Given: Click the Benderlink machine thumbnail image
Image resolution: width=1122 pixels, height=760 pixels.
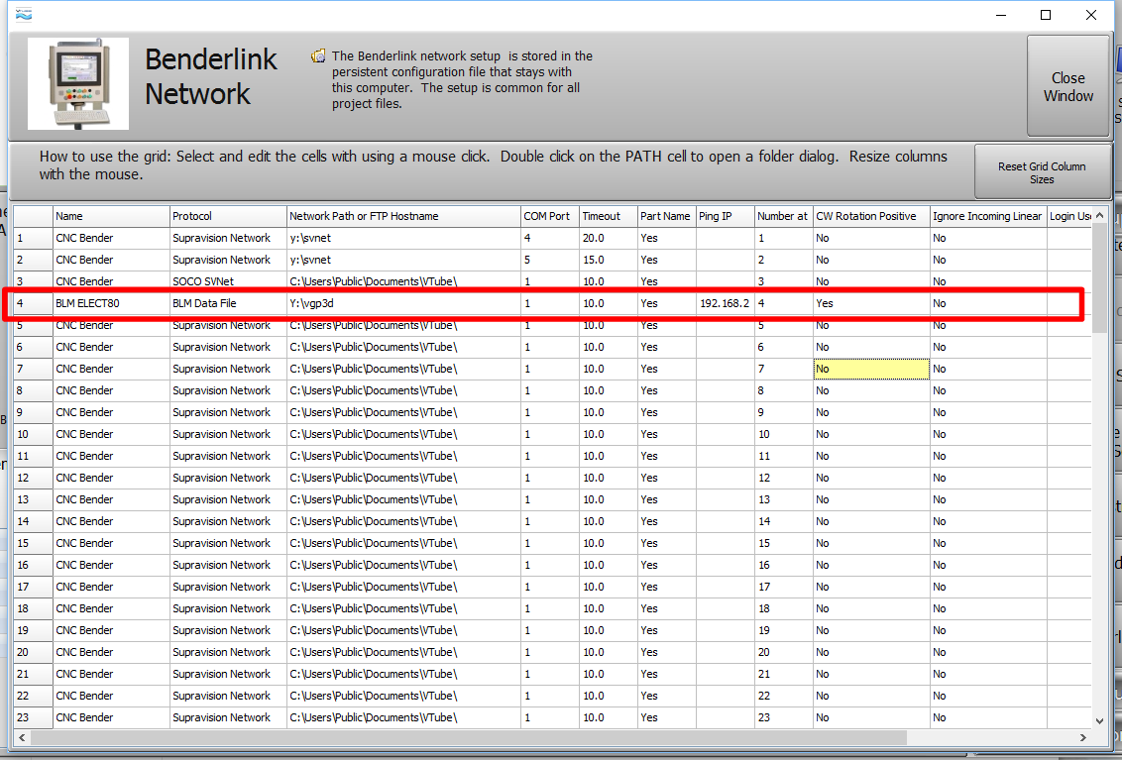Looking at the screenshot, I should [77, 84].
